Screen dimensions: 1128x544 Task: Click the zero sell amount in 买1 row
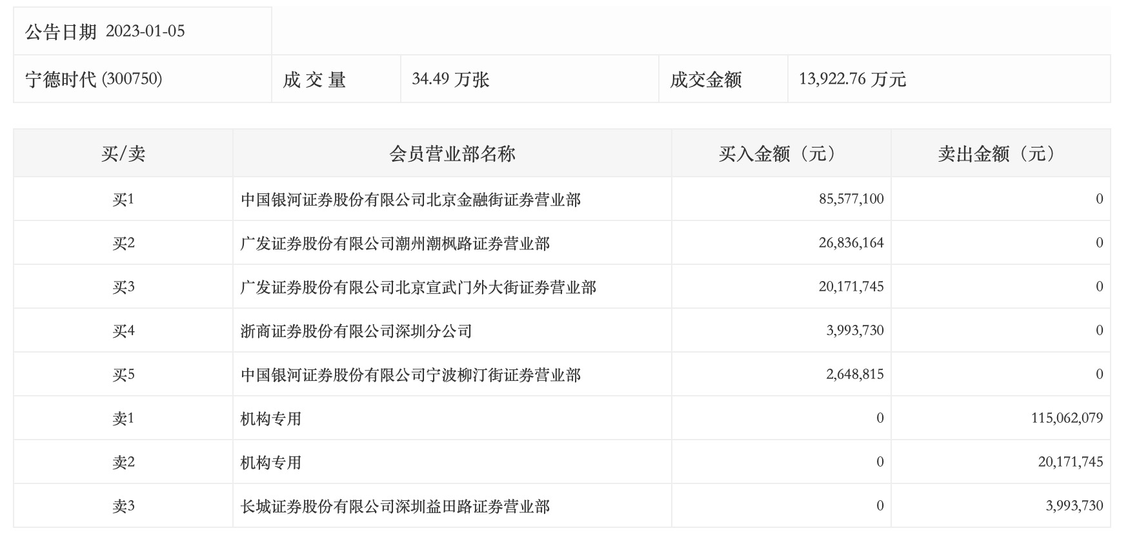(1100, 199)
